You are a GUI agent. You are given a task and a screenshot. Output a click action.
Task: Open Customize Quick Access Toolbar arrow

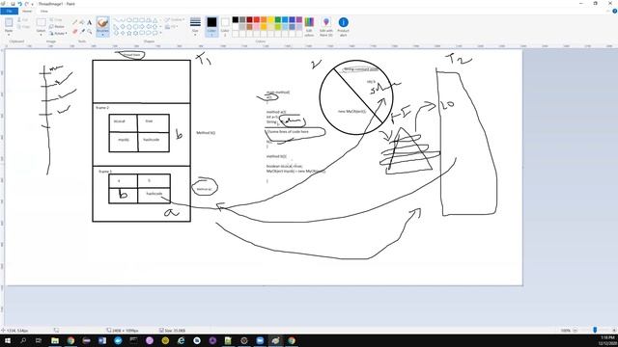33,4
